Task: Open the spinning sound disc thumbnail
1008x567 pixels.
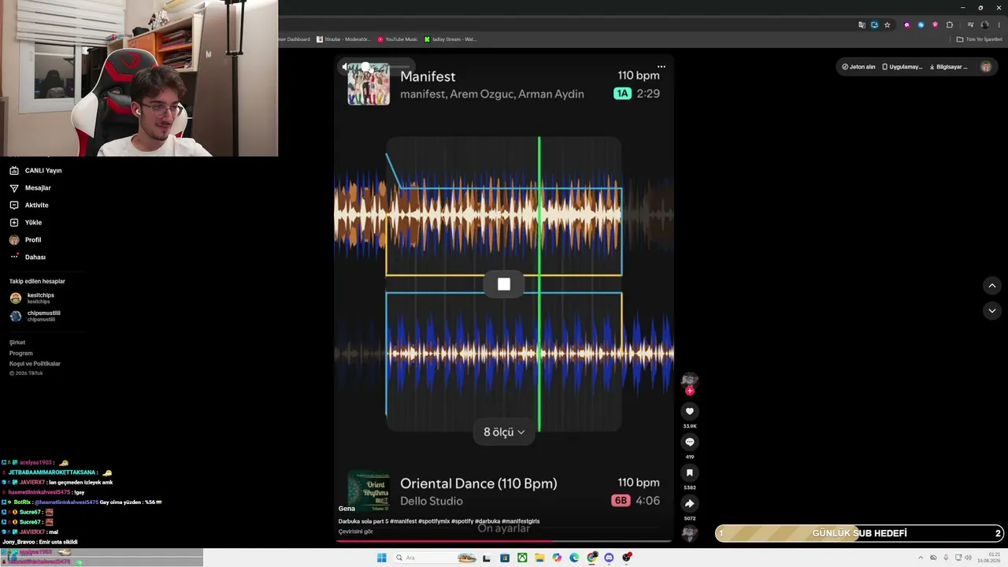Action: 690,533
